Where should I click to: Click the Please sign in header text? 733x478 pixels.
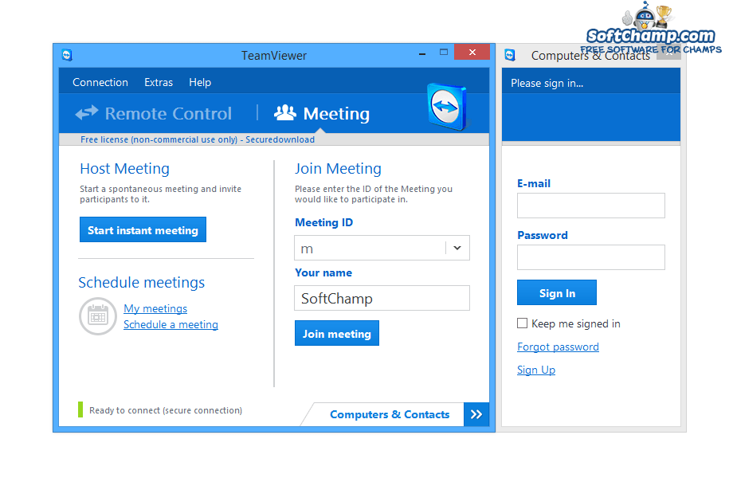pyautogui.click(x=547, y=83)
